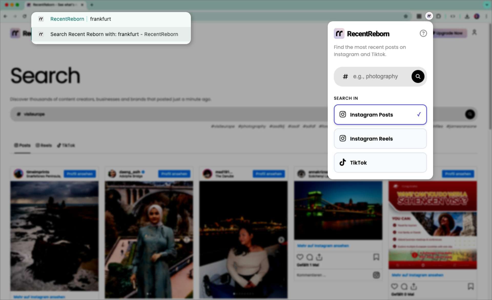Switch to the Reels tab on page
The width and height of the screenshot is (492, 300).
44,145
